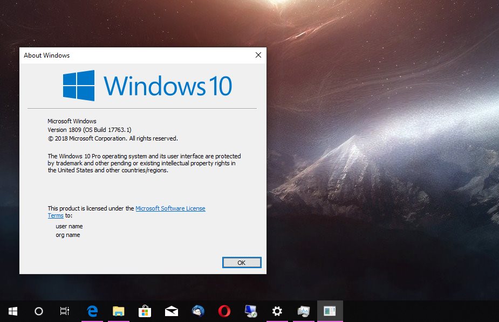Open the Microsoft Software License Terms link
Screen dimensions: 499x322
[x=170, y=208]
